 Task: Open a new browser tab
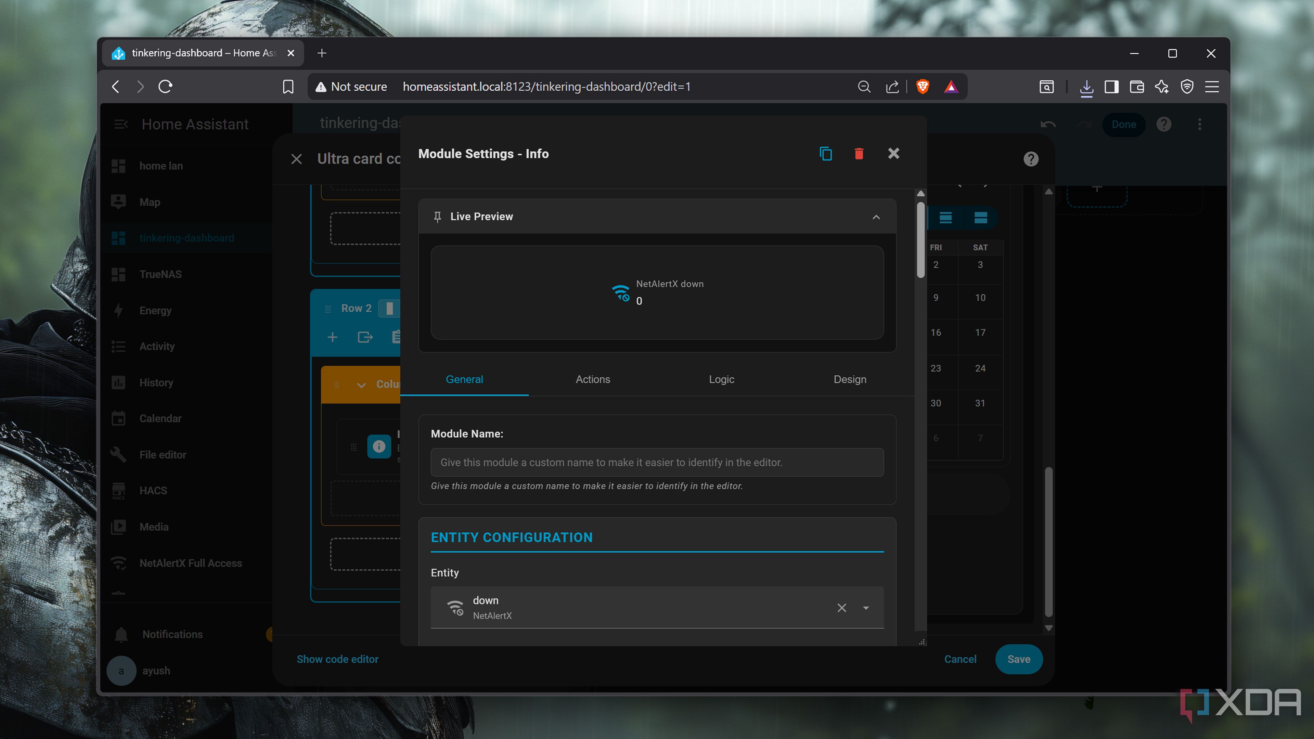tap(322, 53)
